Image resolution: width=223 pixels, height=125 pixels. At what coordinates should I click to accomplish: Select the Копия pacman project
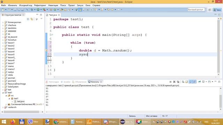[14, 22]
